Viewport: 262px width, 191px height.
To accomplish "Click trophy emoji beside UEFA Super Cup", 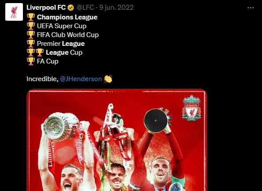I will pos(31,26).
